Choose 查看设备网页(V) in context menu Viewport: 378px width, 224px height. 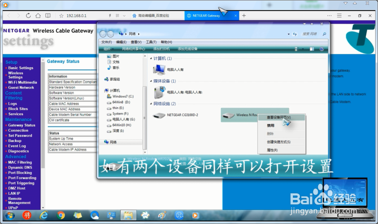282,117
